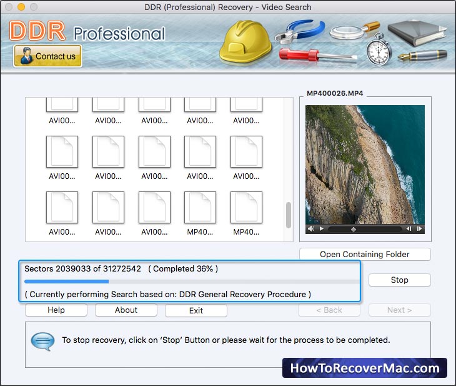
Task: Click 'DDR General Recovery Procedure' status line
Action: coord(168,294)
